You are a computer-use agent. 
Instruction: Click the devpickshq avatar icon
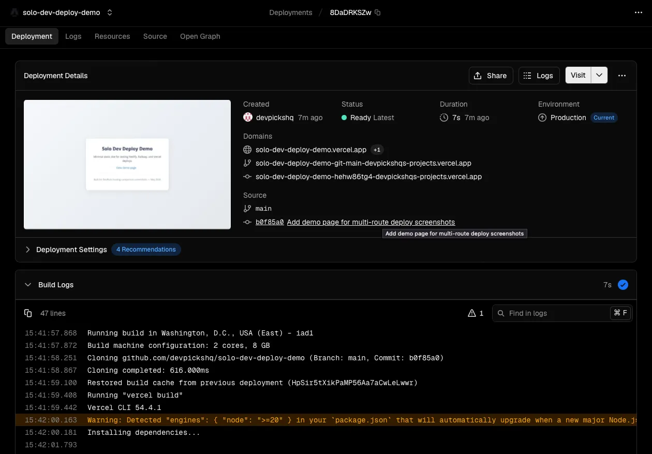pyautogui.click(x=248, y=118)
